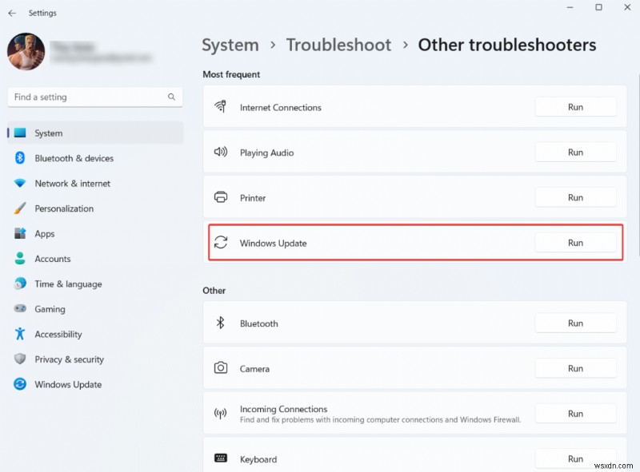Viewport: 640px width, 472px height.
Task: Click the Bluetooth & devices sidebar icon
Action: click(x=20, y=158)
